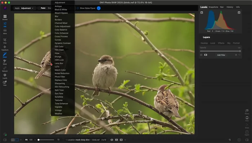
Task: Toggle the circle indicator next to Add Filter
Action: click(236, 55)
